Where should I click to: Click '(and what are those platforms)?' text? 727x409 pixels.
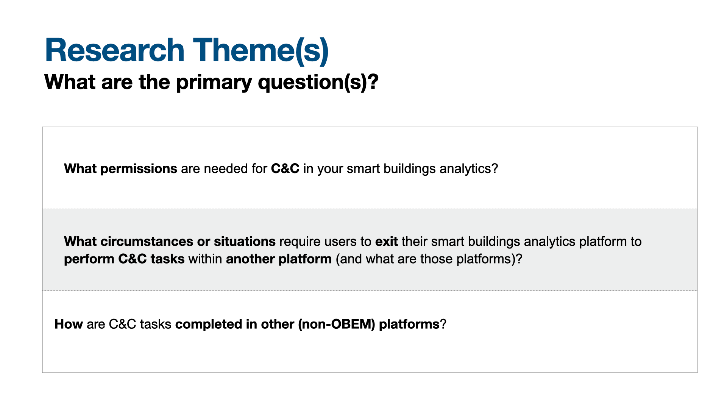point(429,259)
